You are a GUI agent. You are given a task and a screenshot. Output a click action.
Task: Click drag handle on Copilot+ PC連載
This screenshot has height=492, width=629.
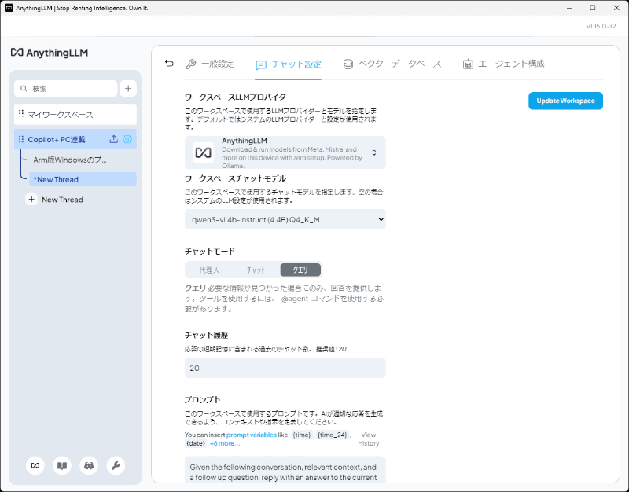pos(21,139)
